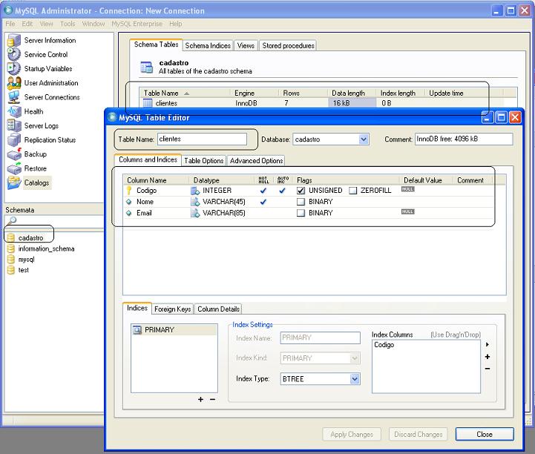Image resolution: width=535 pixels, height=454 pixels.
Task: Open the Database dropdown showing cadastro
Action: [x=364, y=139]
